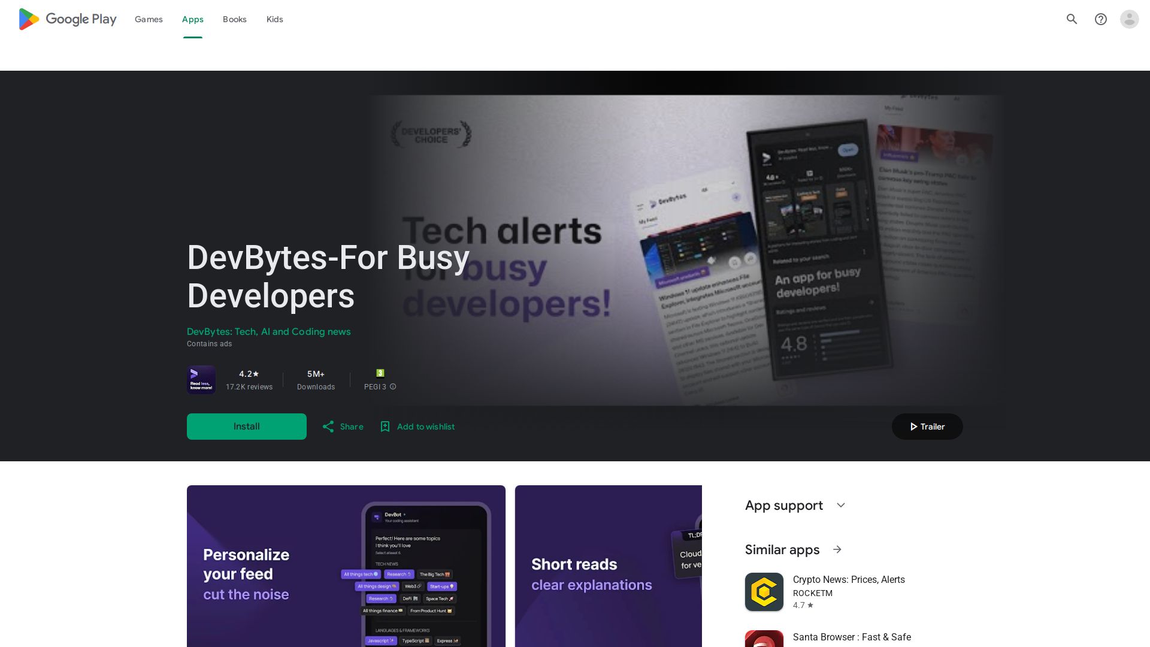Viewport: 1150px width, 647px height.
Task: Open the Books tab
Action: (x=235, y=19)
